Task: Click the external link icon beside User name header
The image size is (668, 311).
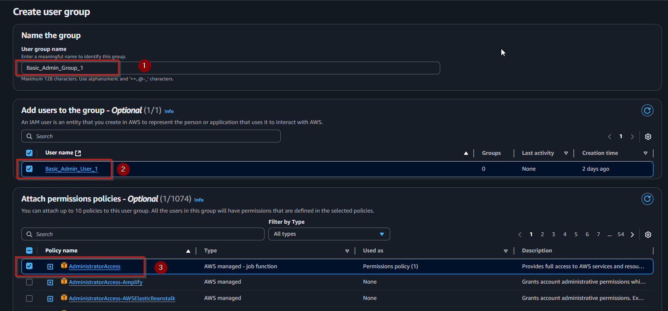Action: point(78,153)
